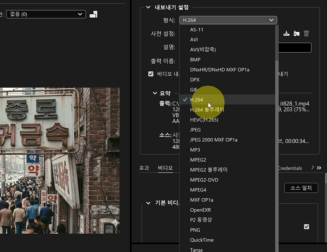Collapse the 기본 비디오 설정 section
This screenshot has width=327, height=252.
tap(148, 203)
